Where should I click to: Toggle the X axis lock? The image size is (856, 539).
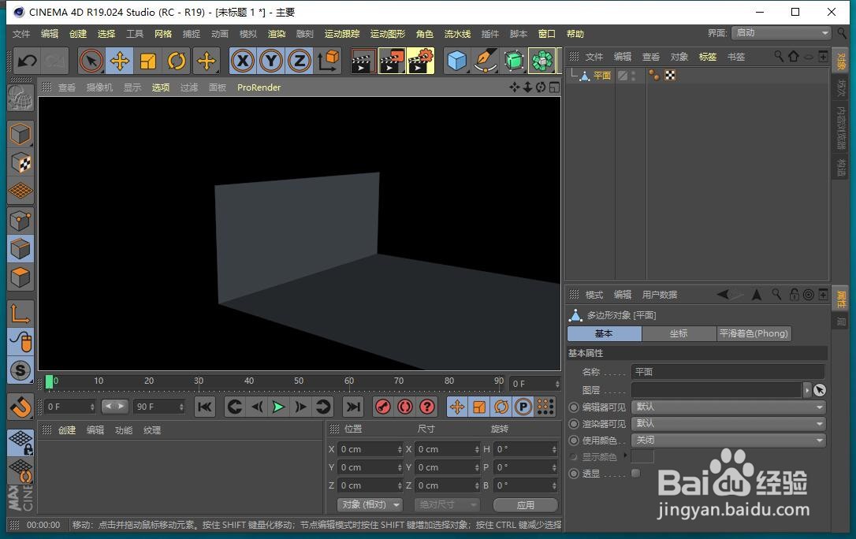tap(243, 61)
